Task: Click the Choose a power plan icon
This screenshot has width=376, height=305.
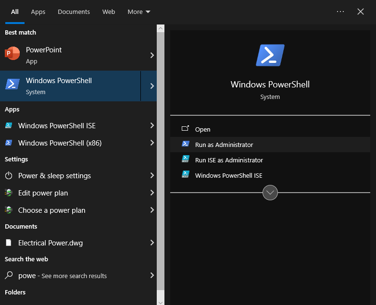Action: tap(9, 210)
